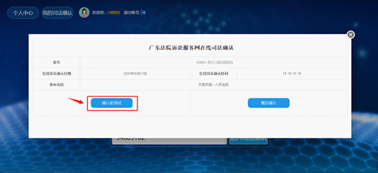Click the logout arrow icon

pos(143,12)
